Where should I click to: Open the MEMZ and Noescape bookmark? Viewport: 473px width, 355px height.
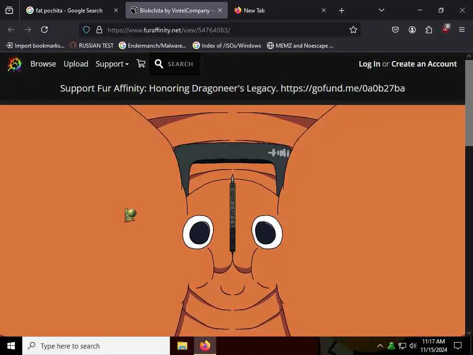click(300, 46)
